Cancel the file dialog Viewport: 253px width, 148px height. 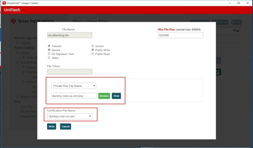[65, 126]
